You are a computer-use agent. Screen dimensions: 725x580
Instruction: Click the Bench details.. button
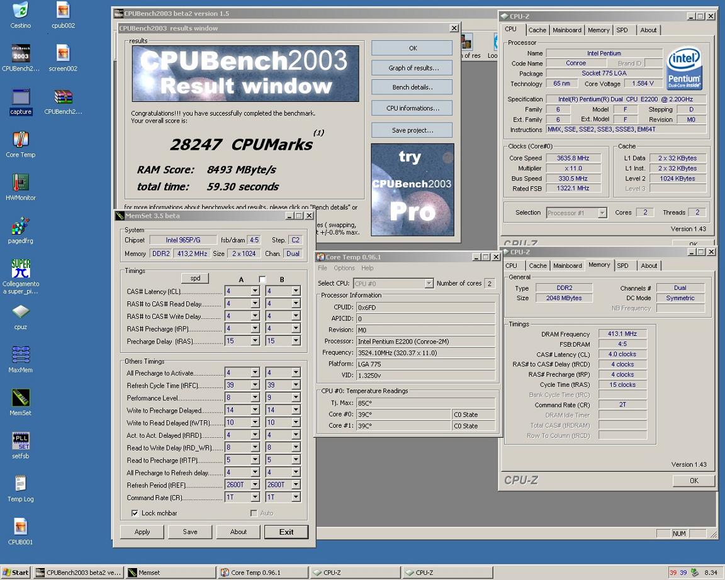pyautogui.click(x=412, y=87)
